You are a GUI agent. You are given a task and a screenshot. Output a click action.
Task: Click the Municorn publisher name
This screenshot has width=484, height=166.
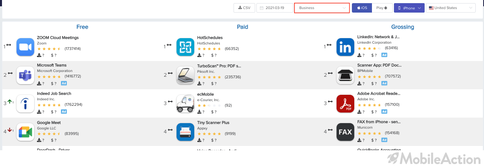364,128
